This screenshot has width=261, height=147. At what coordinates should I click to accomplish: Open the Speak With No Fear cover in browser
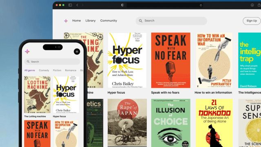[170, 60]
